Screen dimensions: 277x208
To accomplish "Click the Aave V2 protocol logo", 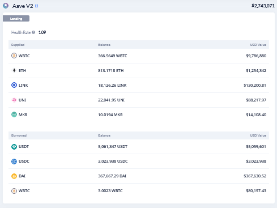I will (6, 6).
